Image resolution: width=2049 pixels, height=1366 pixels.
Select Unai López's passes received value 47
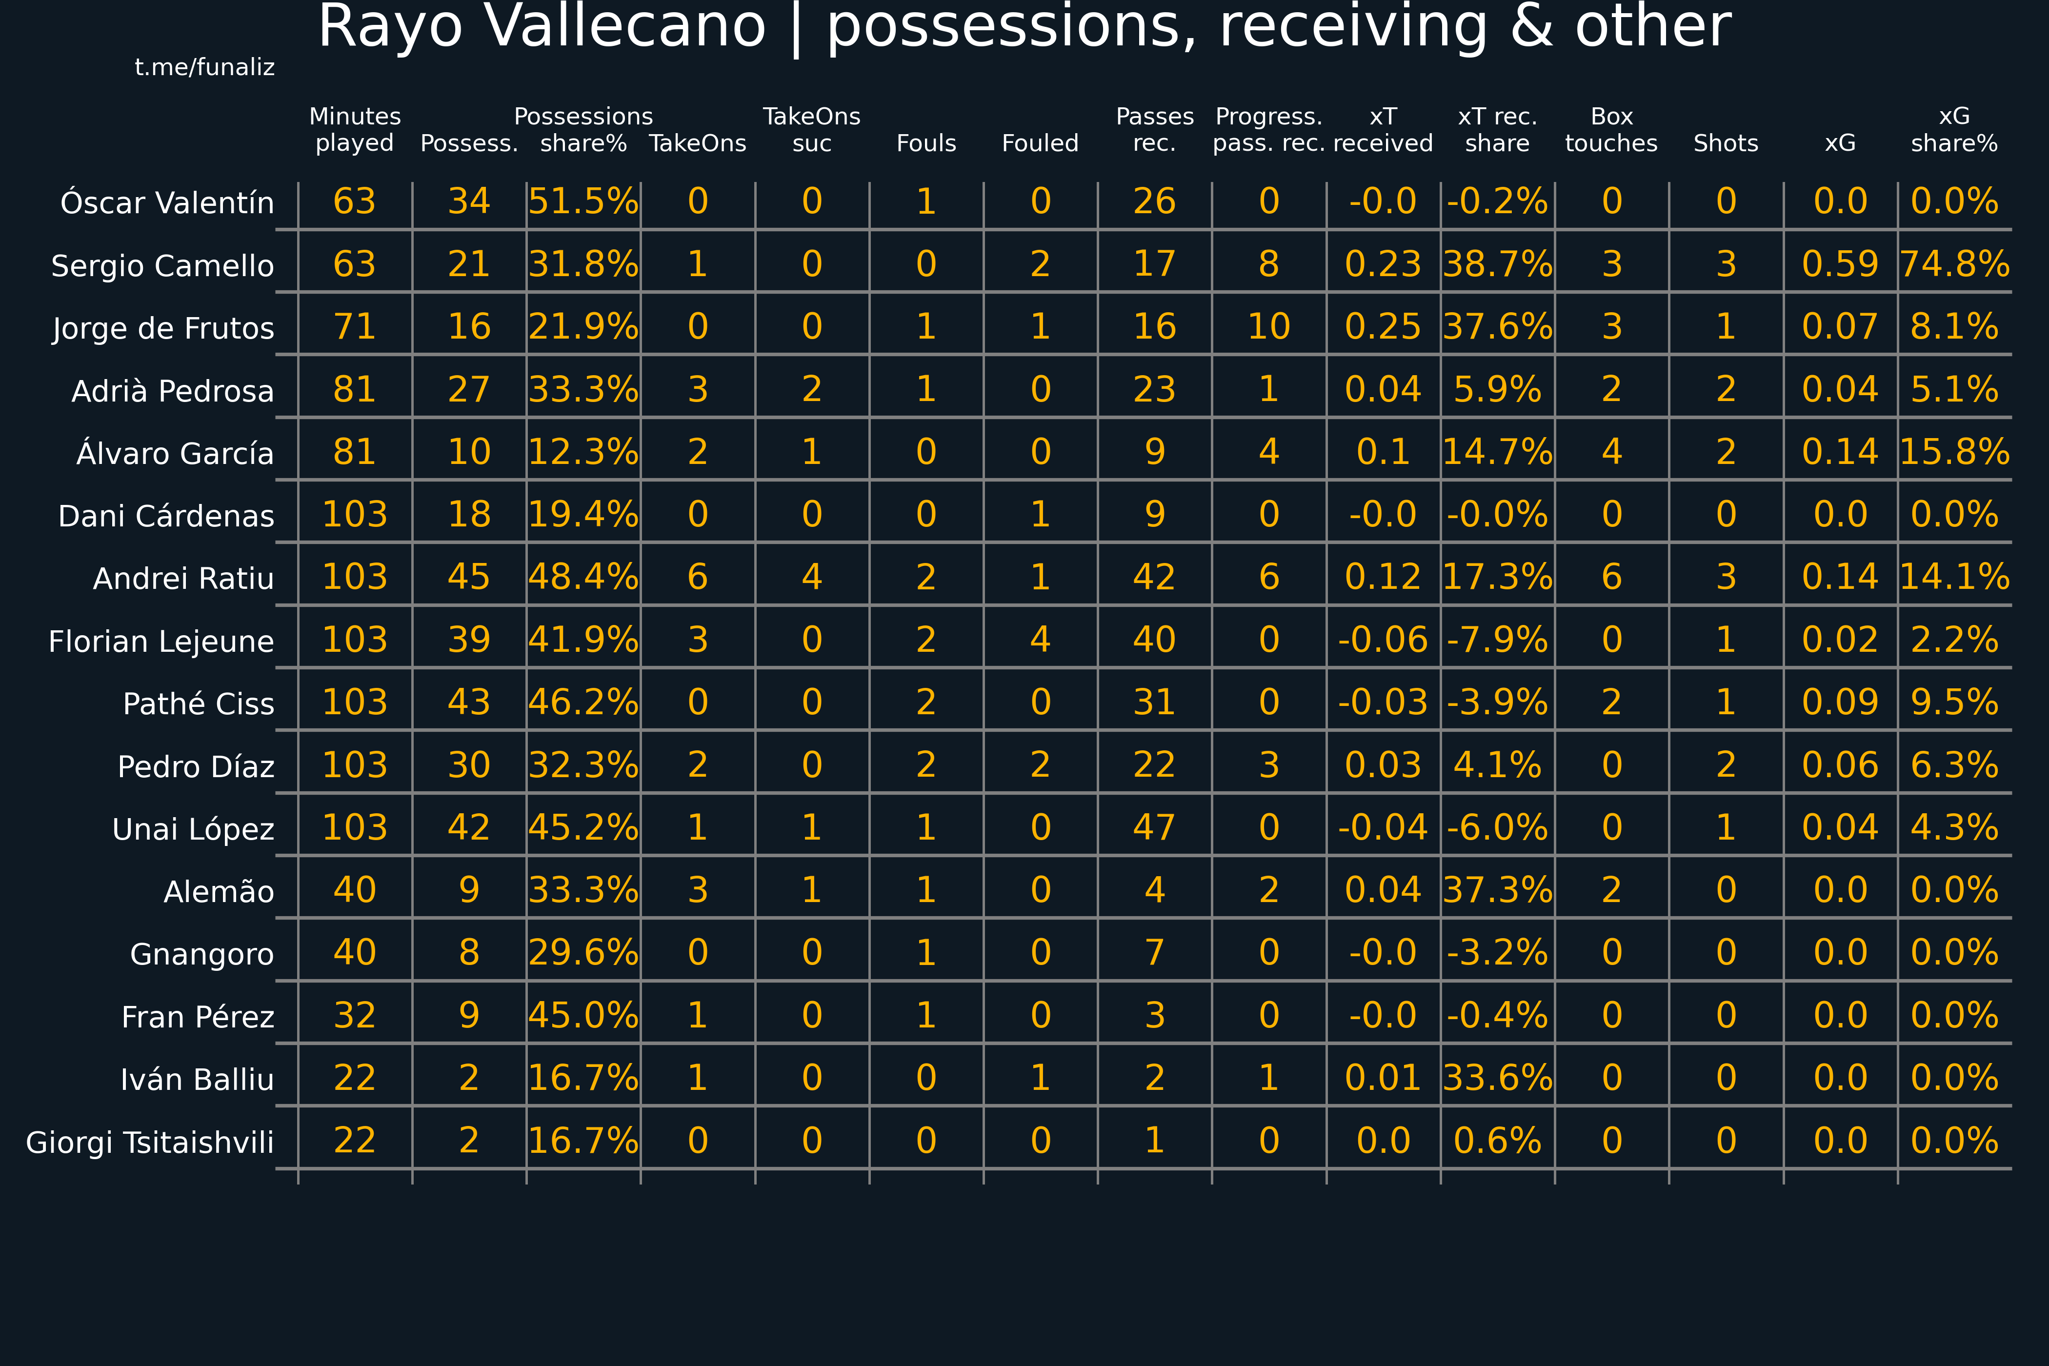click(1154, 827)
